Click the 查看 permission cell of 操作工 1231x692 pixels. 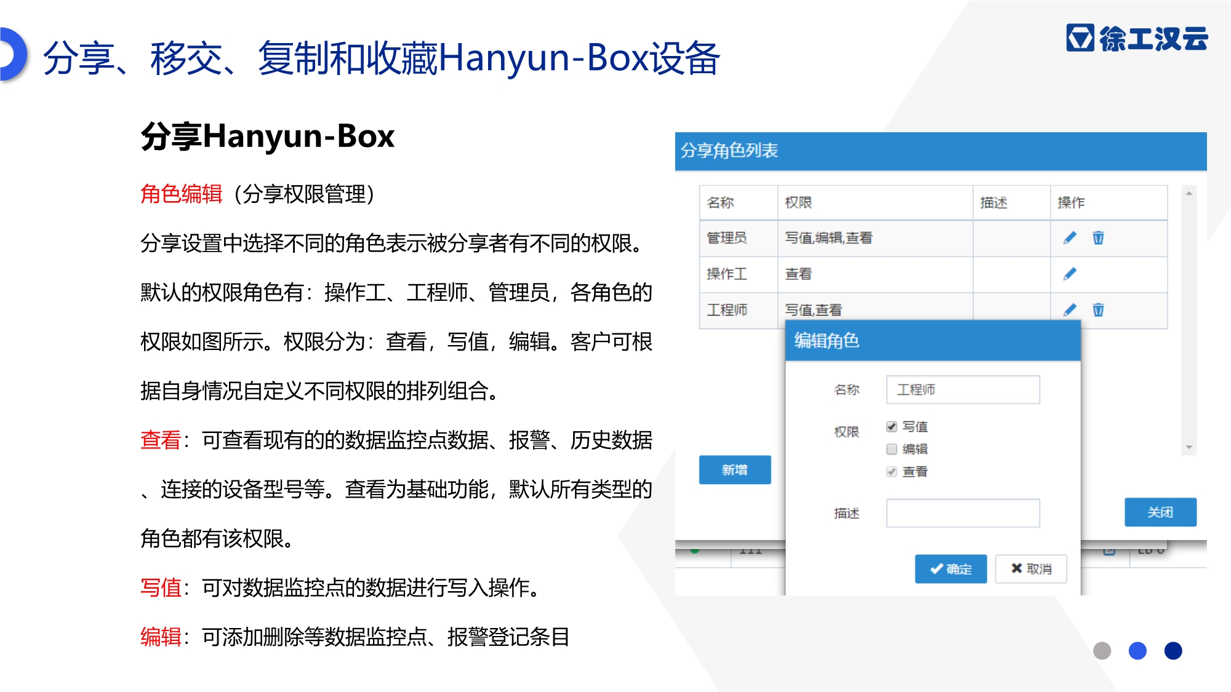[x=875, y=274]
